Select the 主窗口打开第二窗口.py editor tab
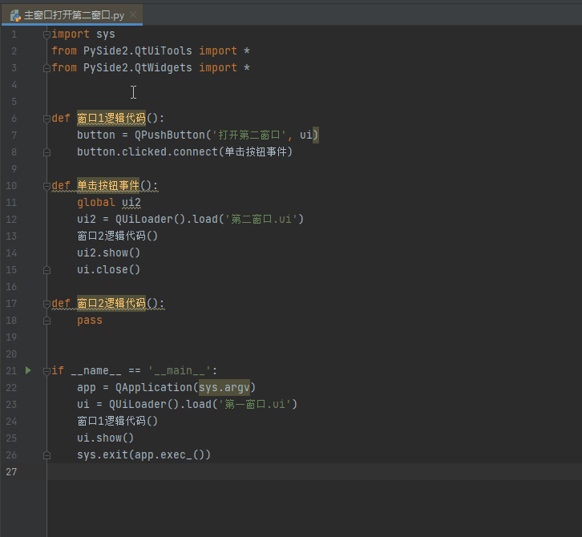Screen dimensions: 582x537 pyautogui.click(x=73, y=15)
